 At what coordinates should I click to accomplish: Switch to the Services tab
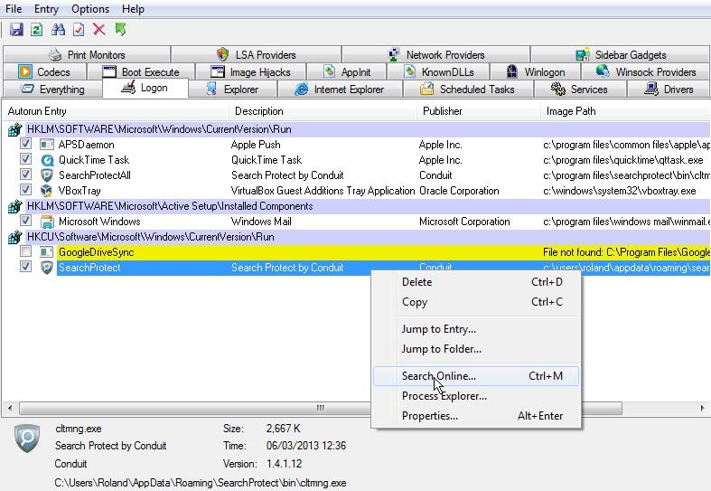579,90
